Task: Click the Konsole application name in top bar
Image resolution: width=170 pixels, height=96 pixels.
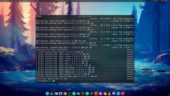Action: click(x=5, y=1)
